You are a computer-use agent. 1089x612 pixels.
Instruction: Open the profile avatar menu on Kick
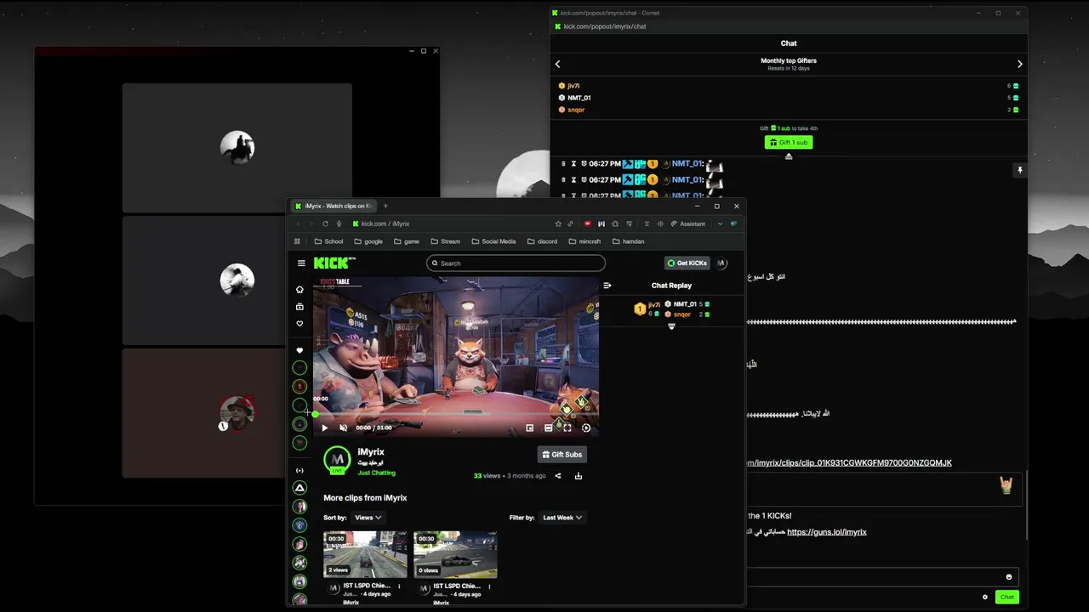[x=721, y=263]
